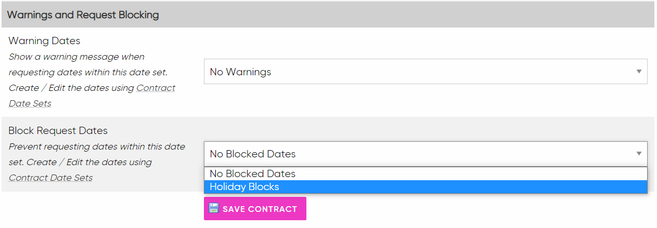
Task: Click the 'SAVE CONTRACT' text label
Action: [x=260, y=209]
